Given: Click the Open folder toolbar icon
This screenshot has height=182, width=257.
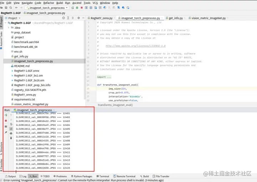Looking at the screenshot, I should 1,8.
